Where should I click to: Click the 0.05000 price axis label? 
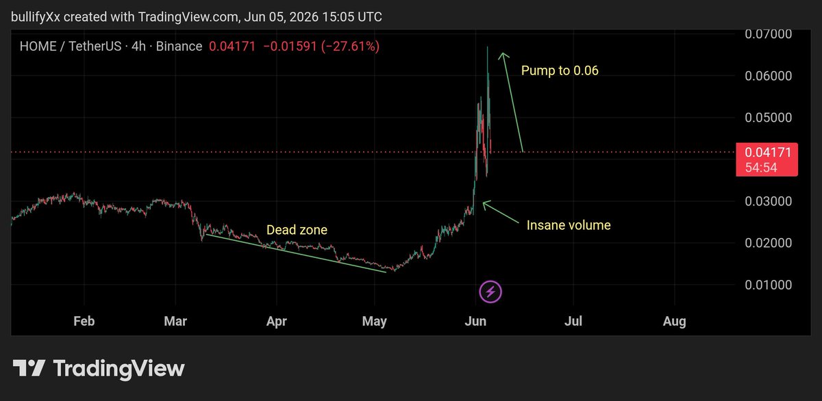pyautogui.click(x=767, y=118)
